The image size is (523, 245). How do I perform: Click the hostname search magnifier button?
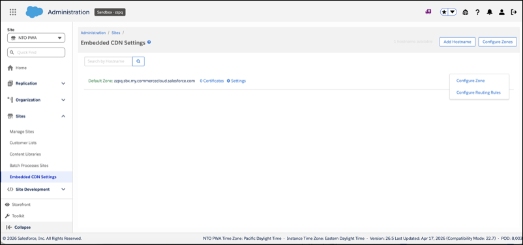pos(138,61)
